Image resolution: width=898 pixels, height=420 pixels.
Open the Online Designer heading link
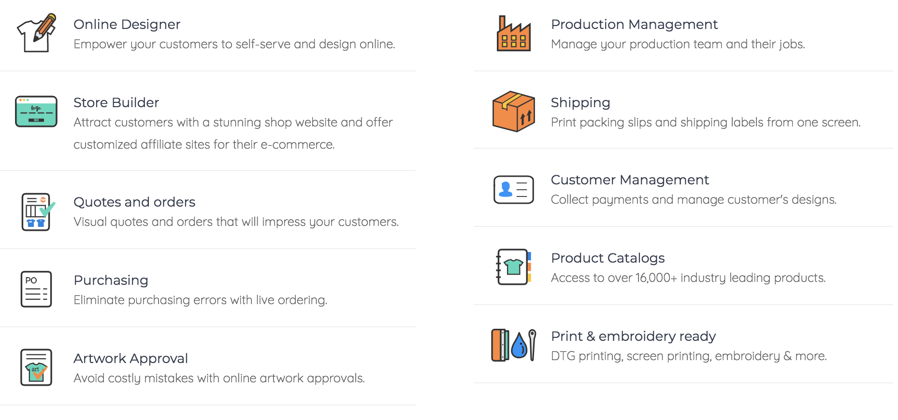pos(127,24)
